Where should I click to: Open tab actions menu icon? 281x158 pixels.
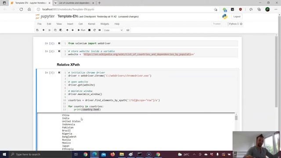pos(4,3)
